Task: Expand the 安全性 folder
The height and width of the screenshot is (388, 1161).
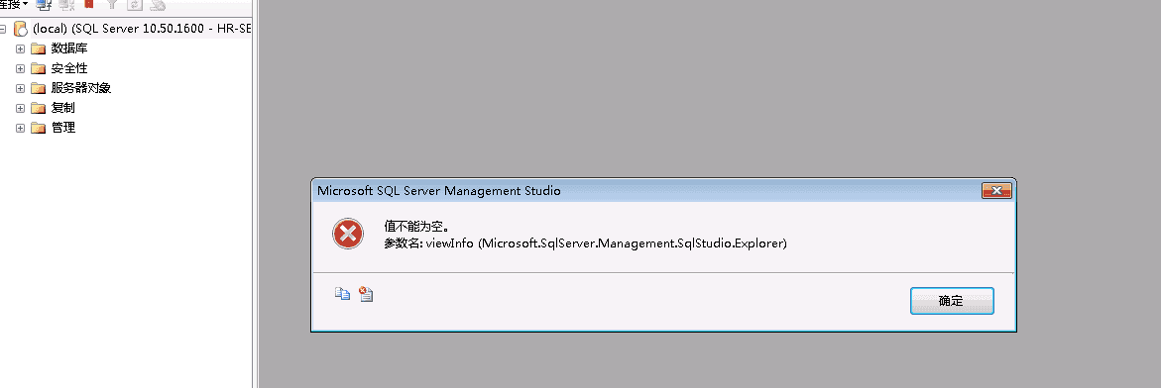Action: [x=20, y=68]
